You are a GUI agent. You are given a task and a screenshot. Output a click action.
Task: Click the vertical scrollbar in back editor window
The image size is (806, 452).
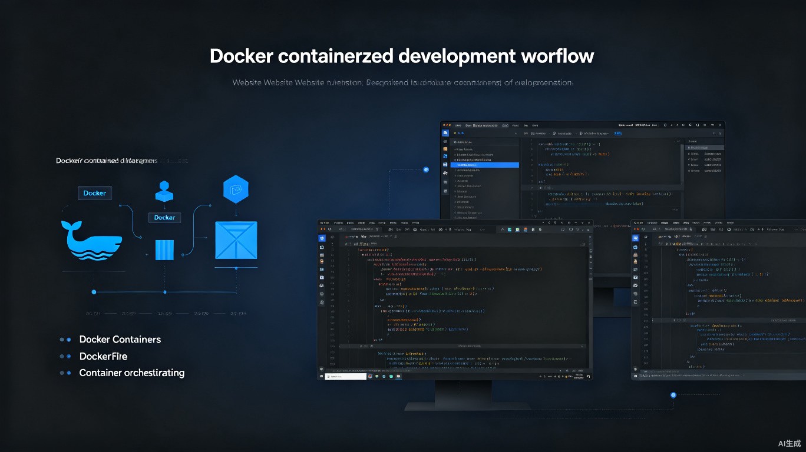(x=682, y=165)
